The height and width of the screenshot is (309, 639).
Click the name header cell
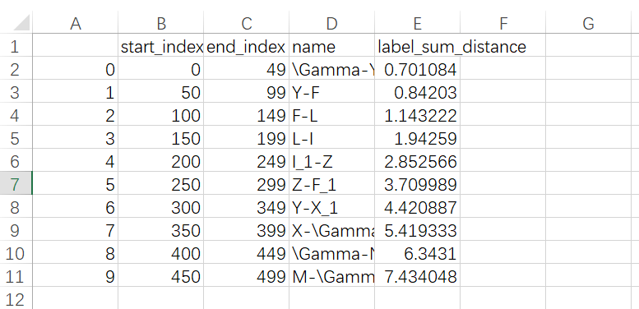331,46
